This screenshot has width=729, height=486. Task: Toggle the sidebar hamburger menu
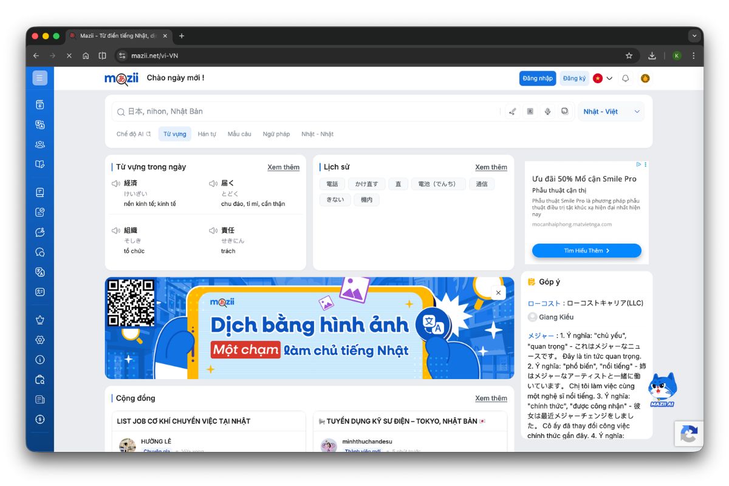point(39,78)
